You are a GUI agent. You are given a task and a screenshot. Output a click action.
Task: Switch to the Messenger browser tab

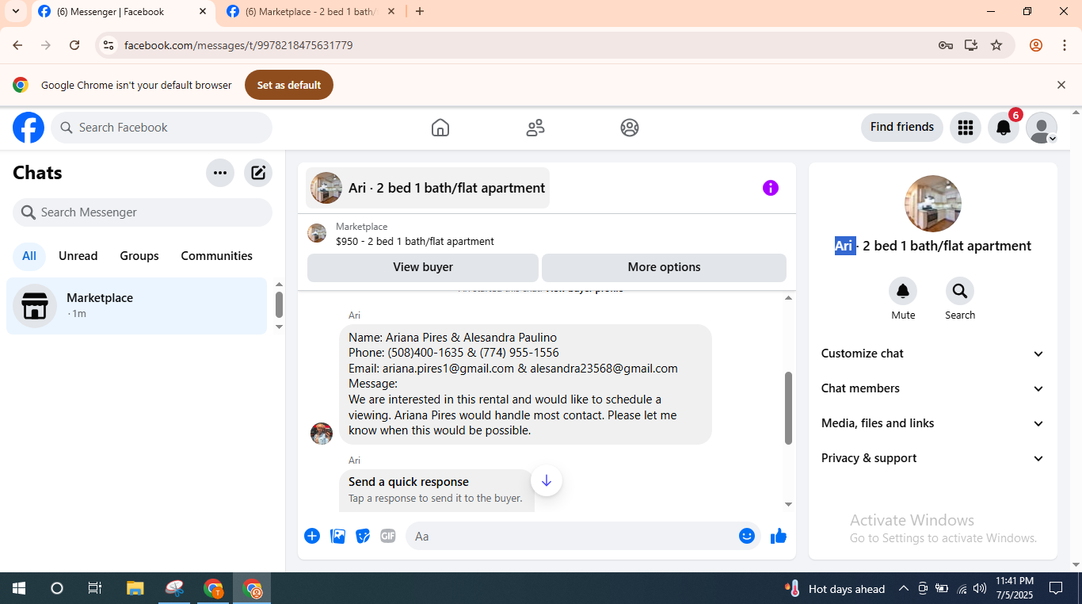(123, 12)
